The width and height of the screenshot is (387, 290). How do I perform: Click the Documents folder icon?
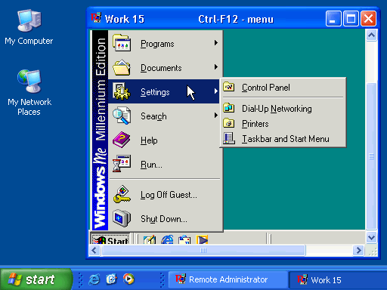pyautogui.click(x=122, y=67)
